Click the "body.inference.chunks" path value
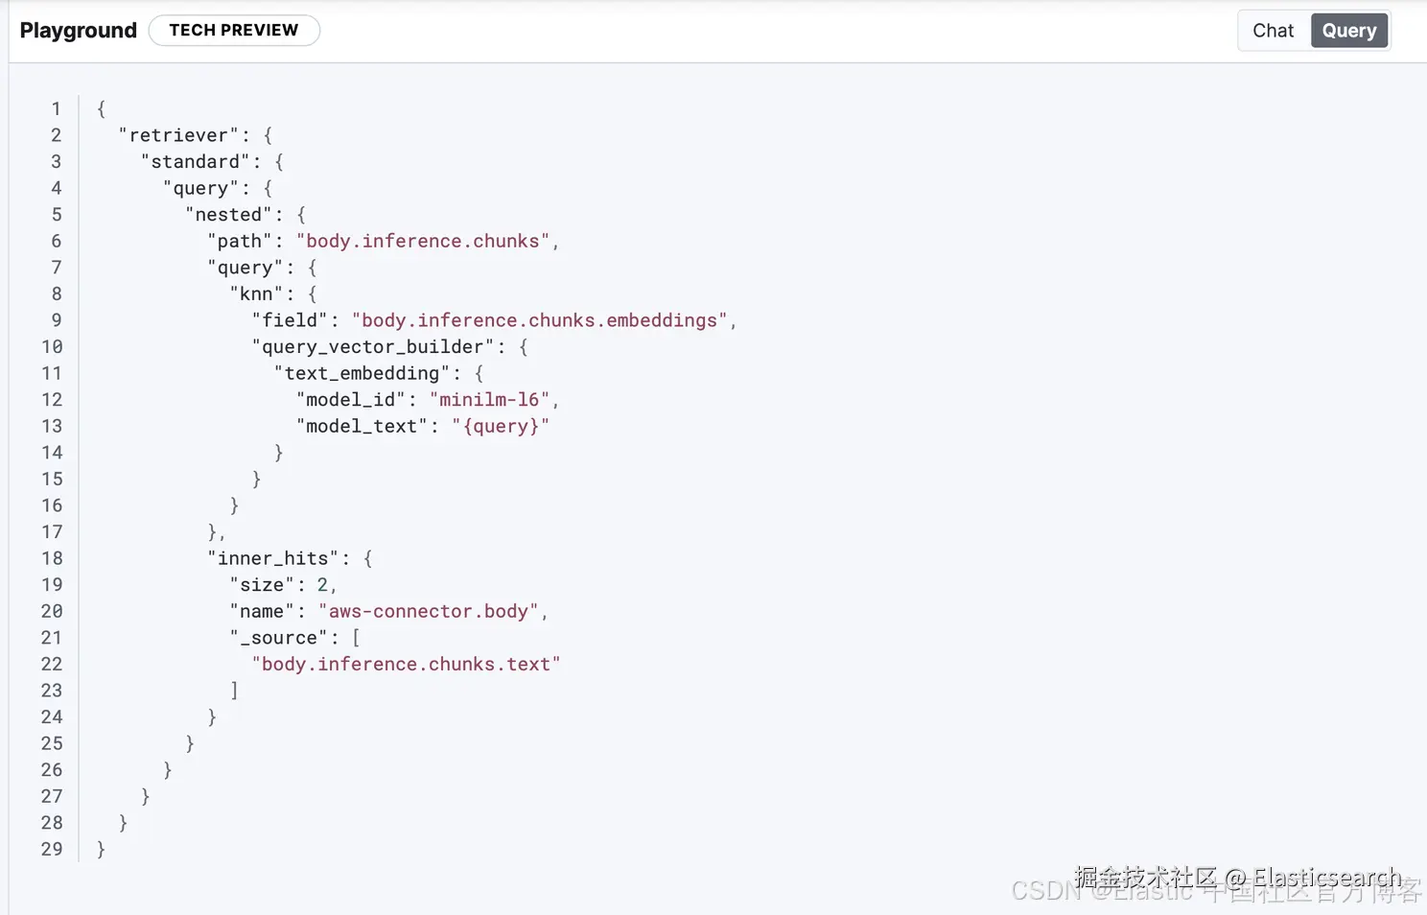The width and height of the screenshot is (1427, 915). (422, 242)
